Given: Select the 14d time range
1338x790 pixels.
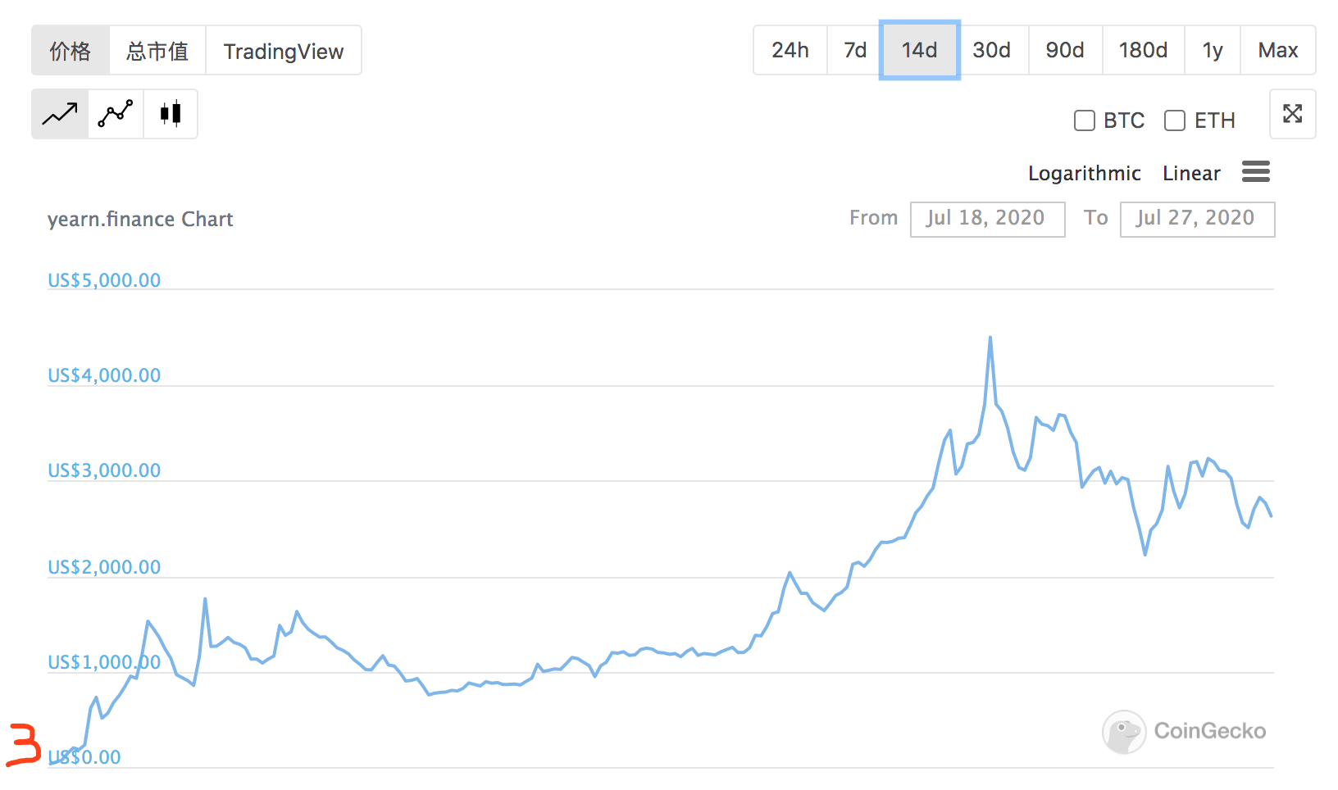Looking at the screenshot, I should click(919, 50).
